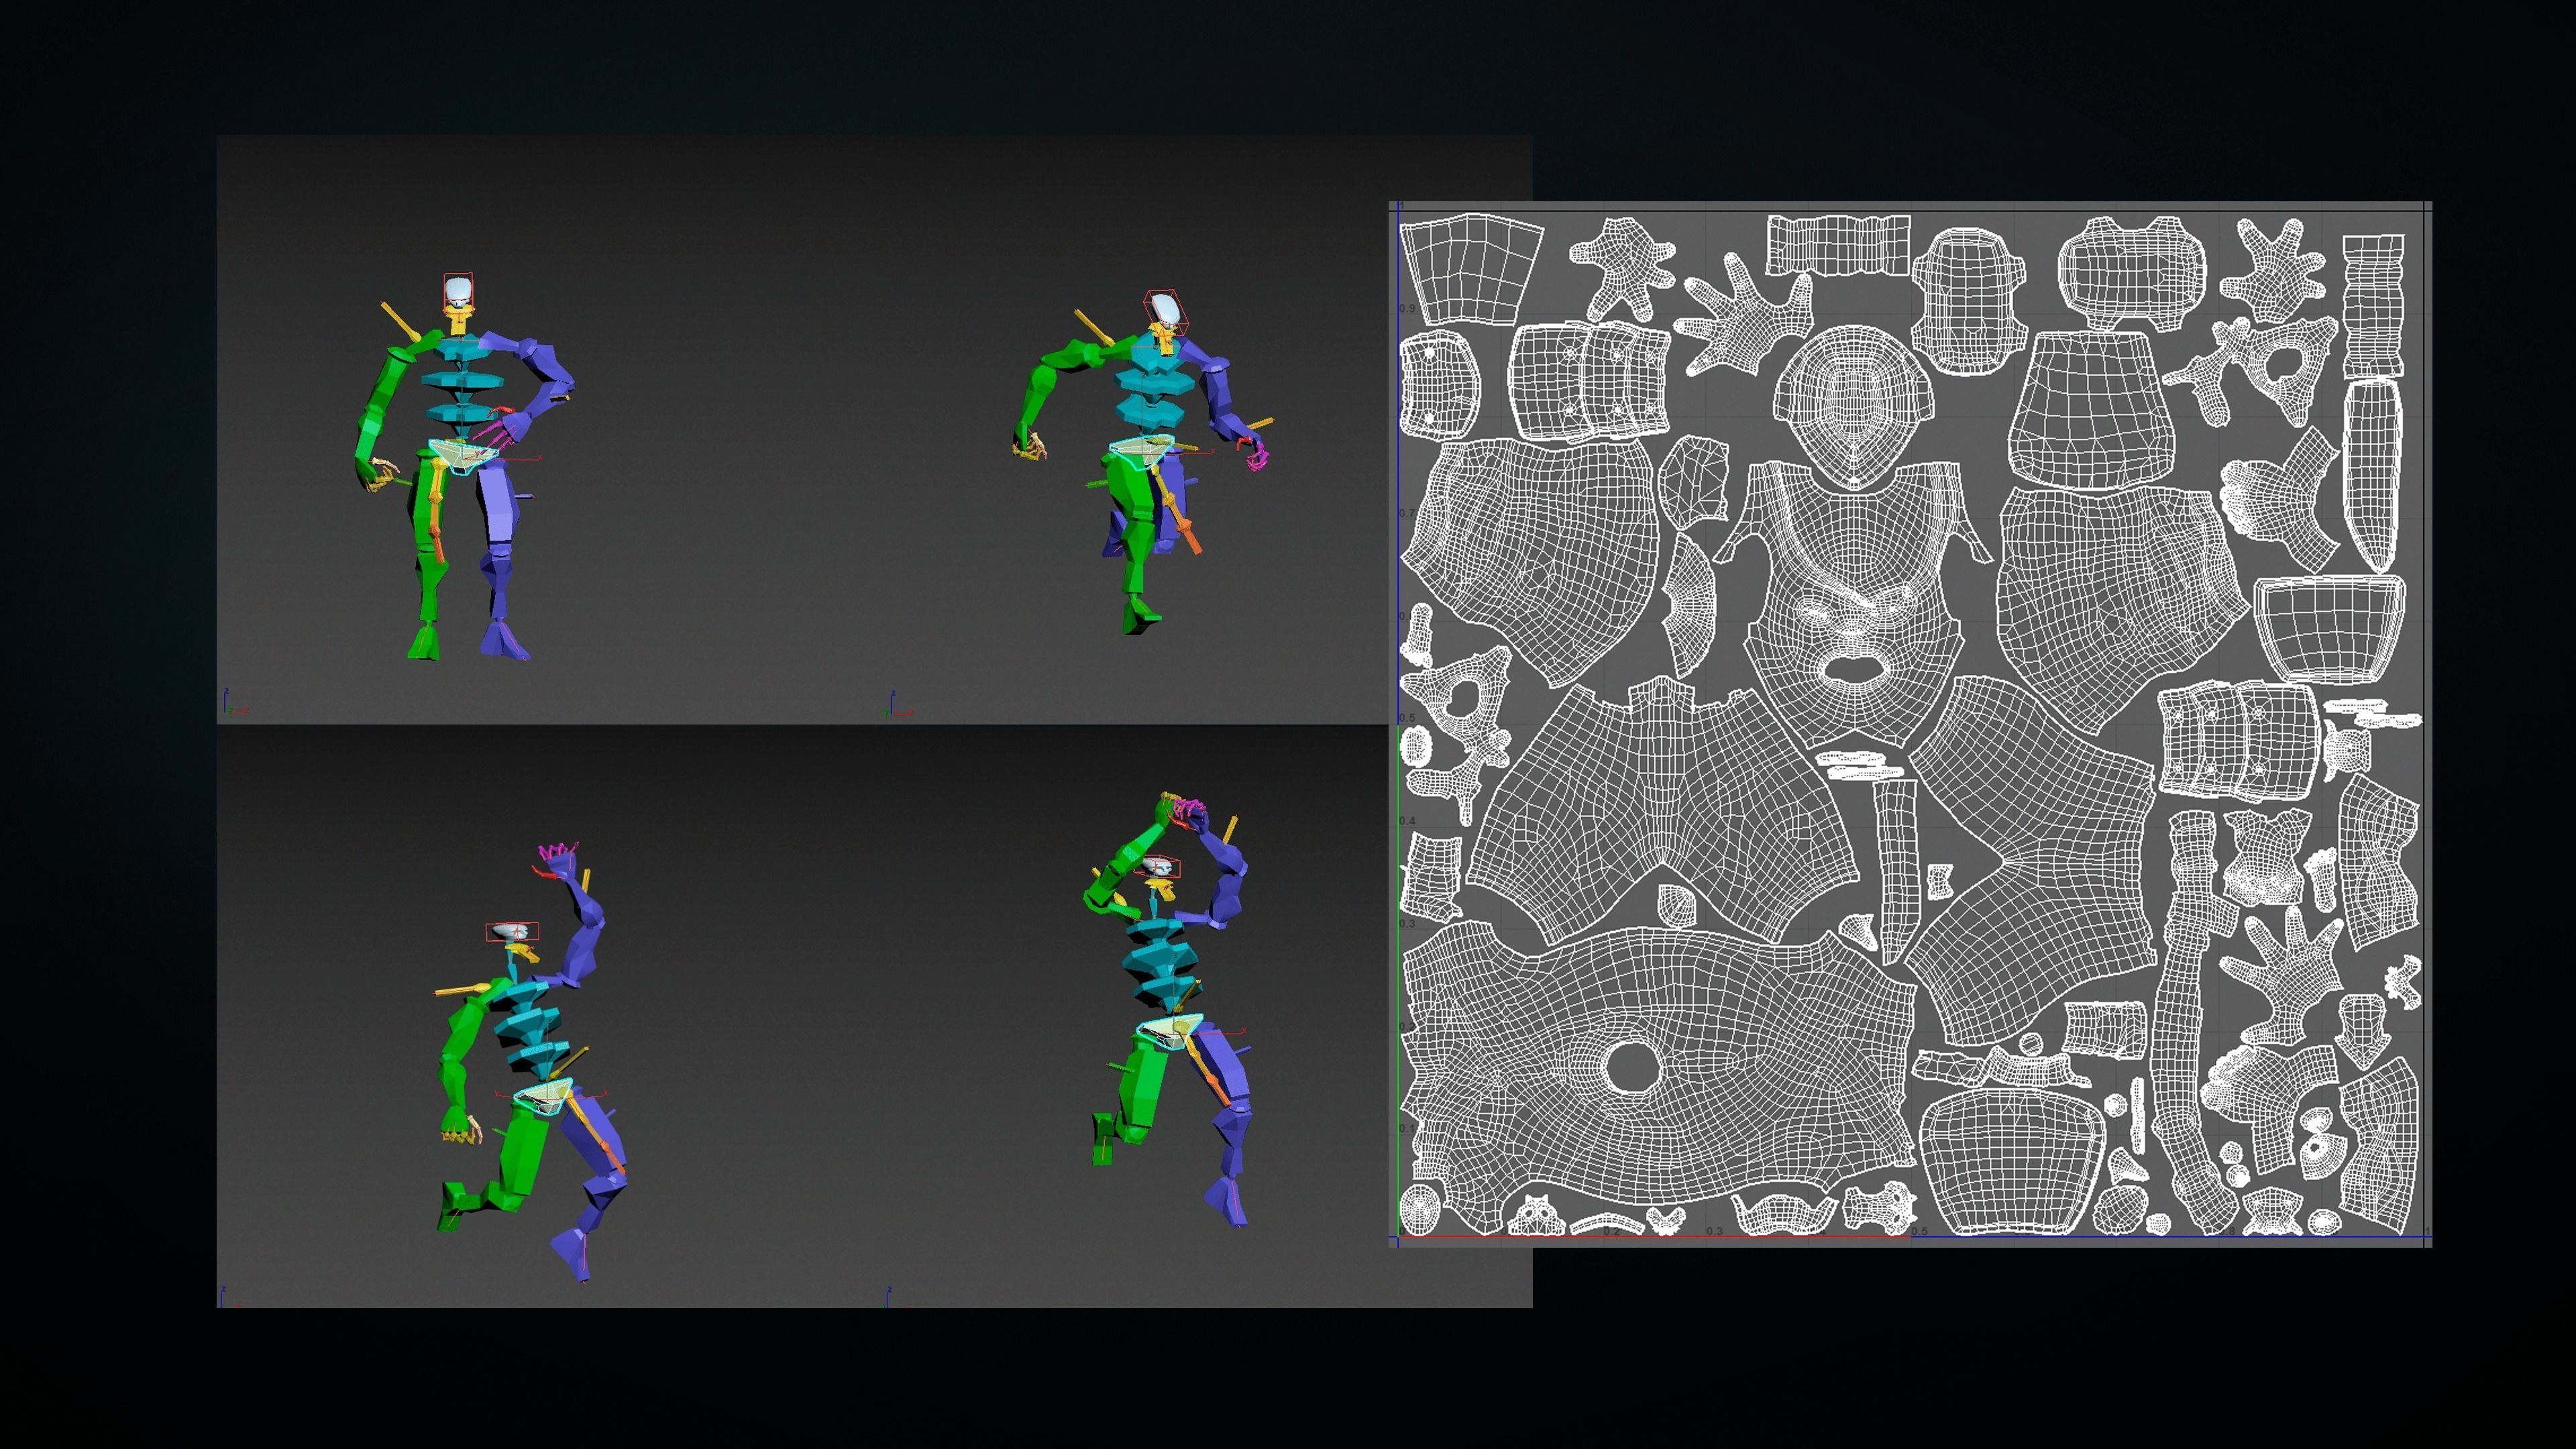The image size is (2576, 1449).
Task: Click the rig raising one purple arm
Action: click(533, 1062)
